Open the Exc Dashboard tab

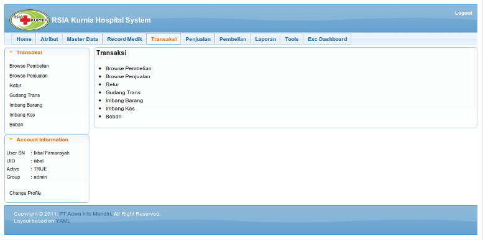[328, 39]
